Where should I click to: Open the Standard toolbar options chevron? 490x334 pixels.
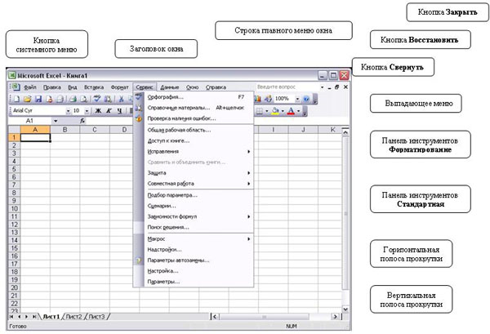click(x=315, y=100)
